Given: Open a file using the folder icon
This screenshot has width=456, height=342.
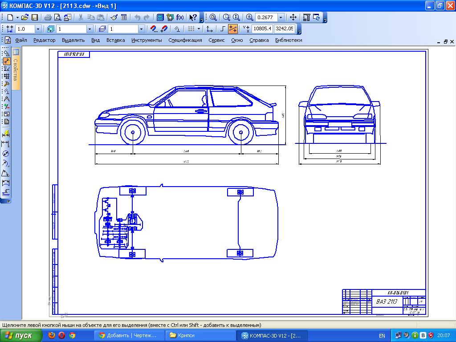Looking at the screenshot, I should [x=25, y=17].
